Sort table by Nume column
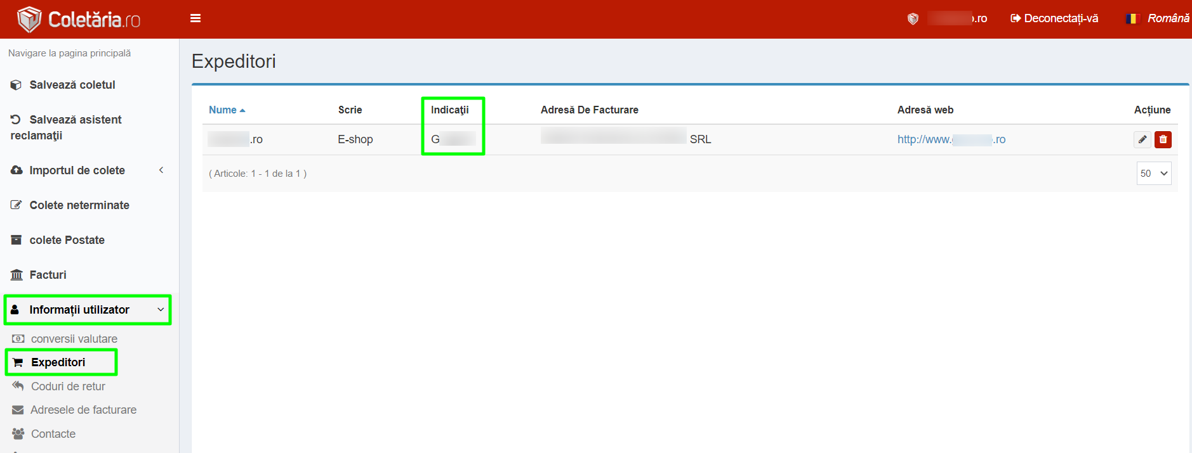 click(223, 110)
